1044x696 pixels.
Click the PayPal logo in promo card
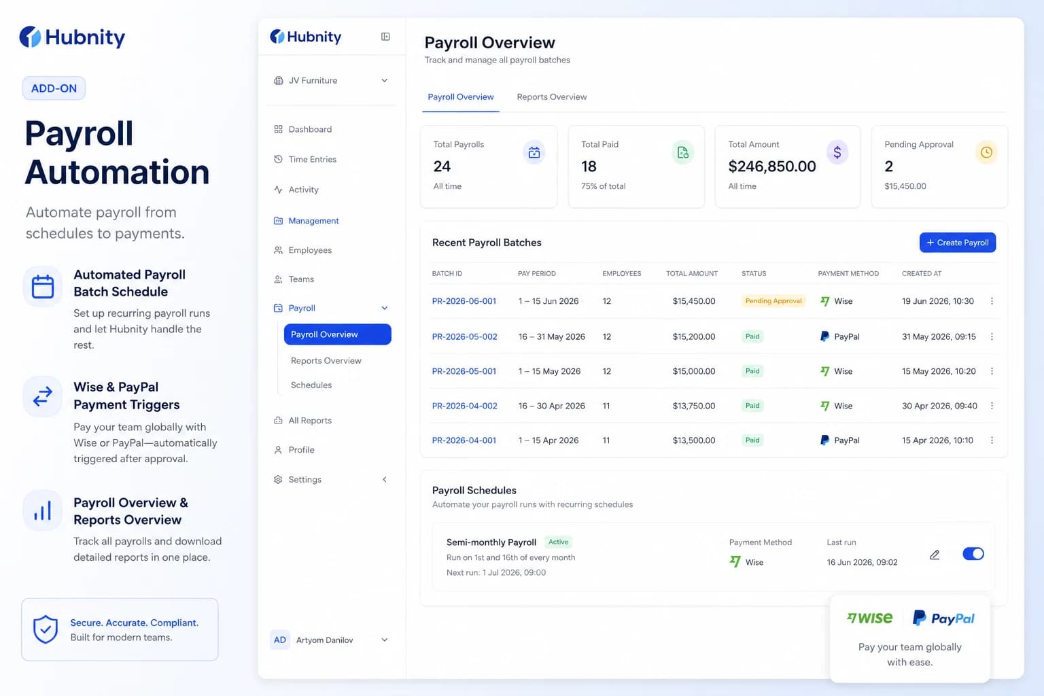(943, 618)
